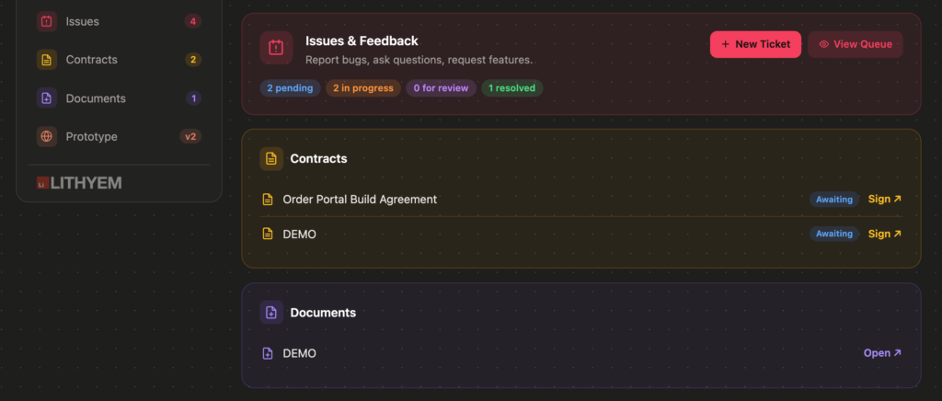Click file icon beside Order Portal Build Agreement

(268, 200)
